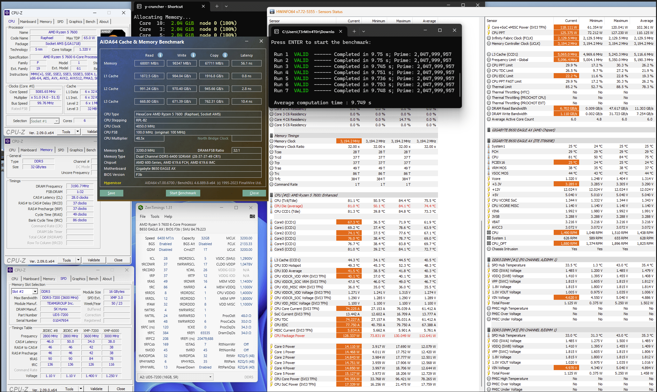657x392 pixels.
Task: Open the y-cruncher terminal tab dropdown chevron
Action: (226, 6)
